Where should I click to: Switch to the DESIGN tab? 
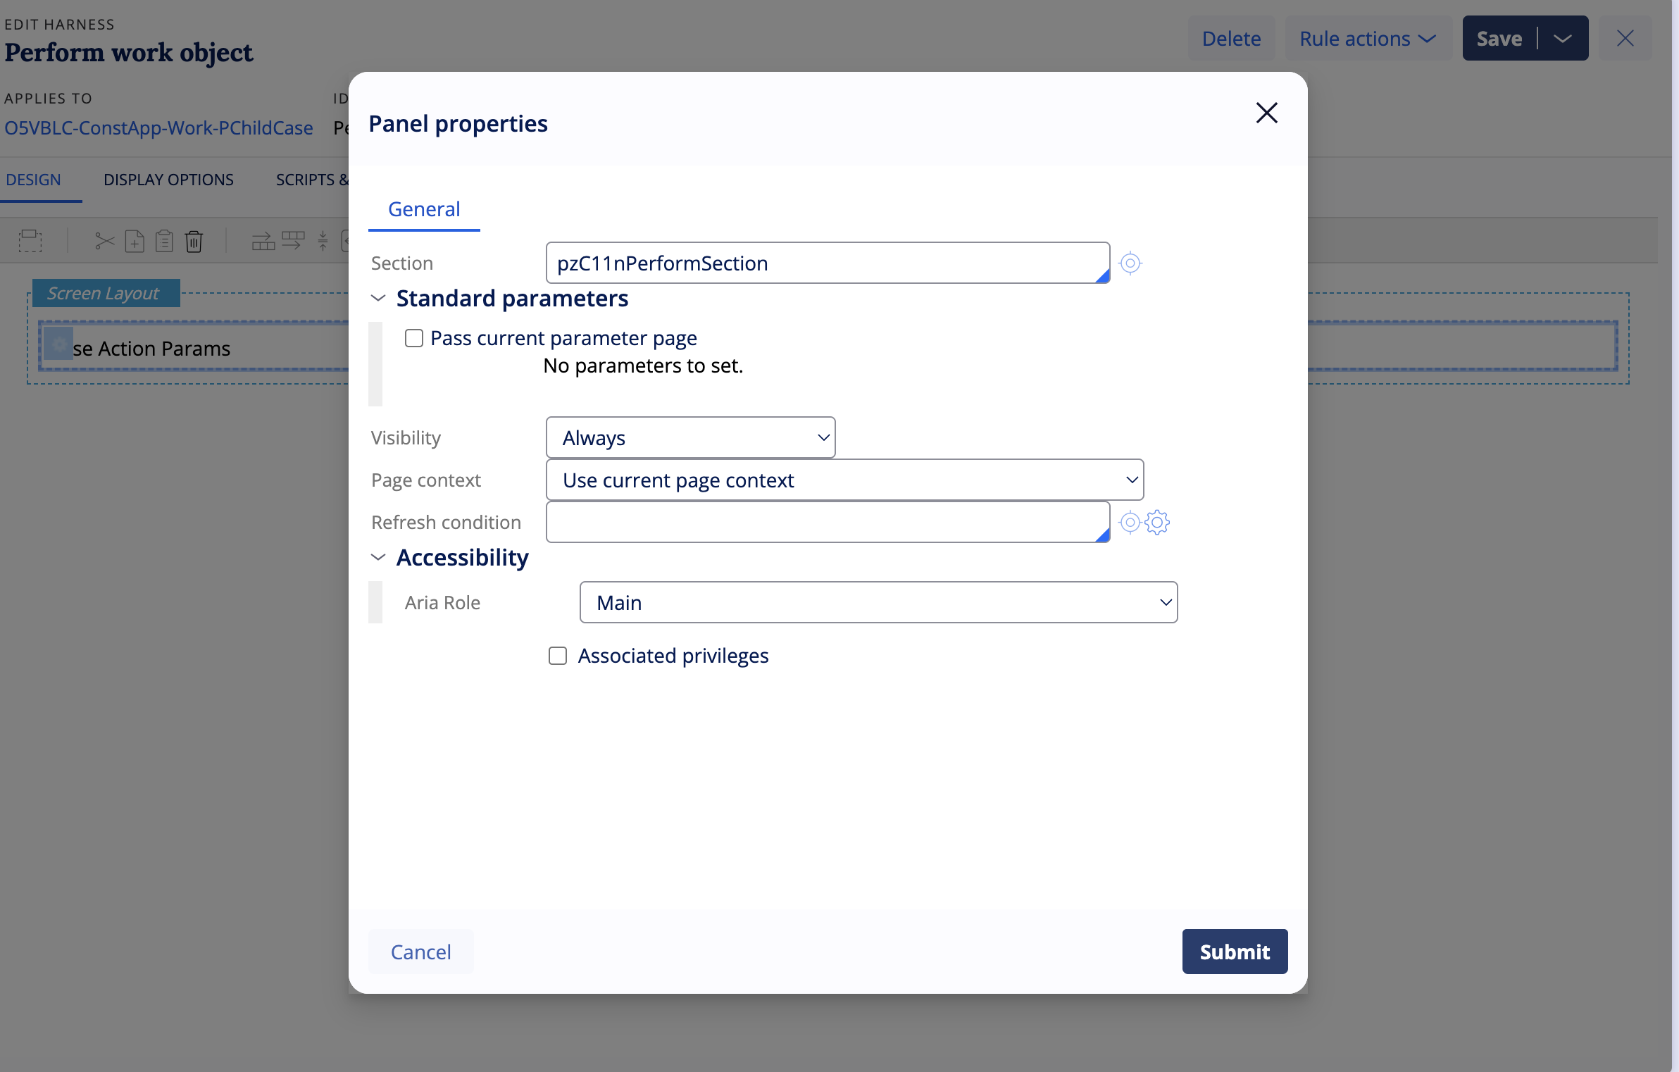(33, 180)
